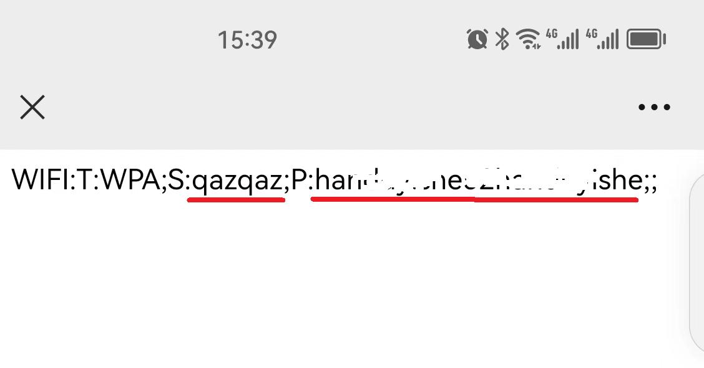Close the page with the X icon

point(32,107)
